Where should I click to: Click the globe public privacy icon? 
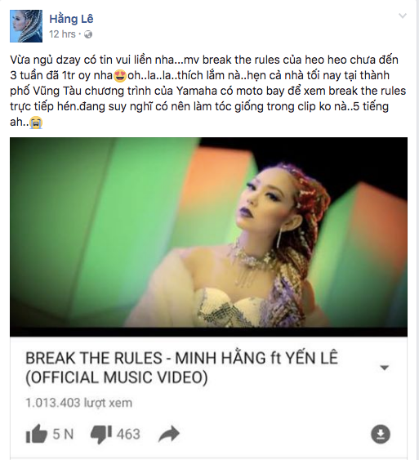[88, 34]
